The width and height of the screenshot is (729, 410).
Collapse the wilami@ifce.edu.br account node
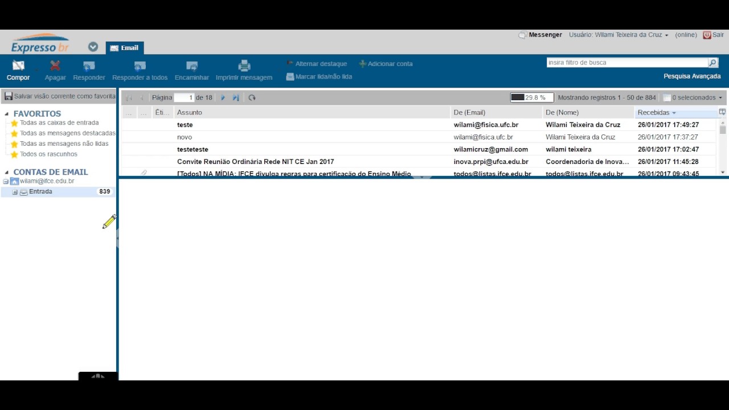(6, 182)
